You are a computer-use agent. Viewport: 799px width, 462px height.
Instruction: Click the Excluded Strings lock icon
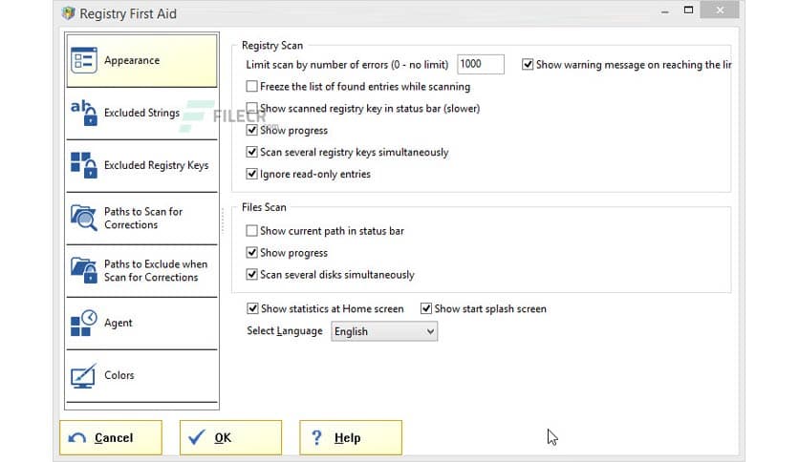83,113
